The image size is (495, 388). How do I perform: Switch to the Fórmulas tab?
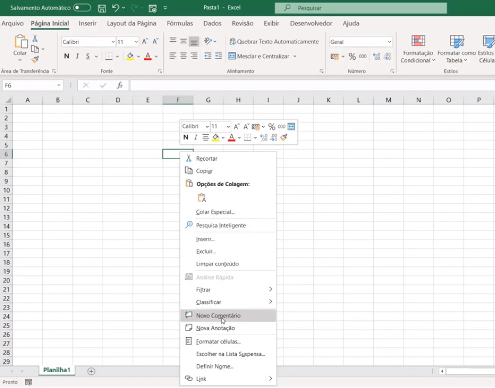click(x=180, y=23)
